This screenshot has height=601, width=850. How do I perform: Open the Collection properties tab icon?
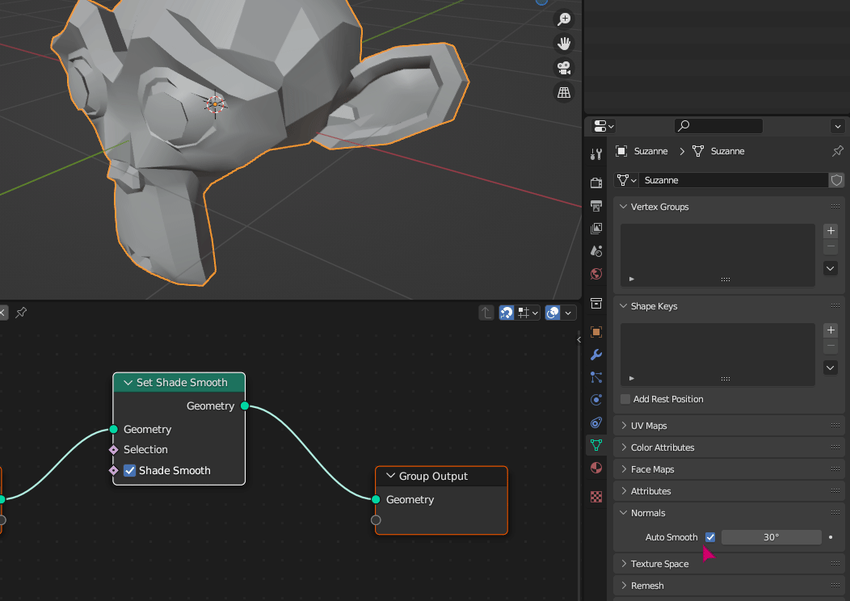[x=596, y=304]
